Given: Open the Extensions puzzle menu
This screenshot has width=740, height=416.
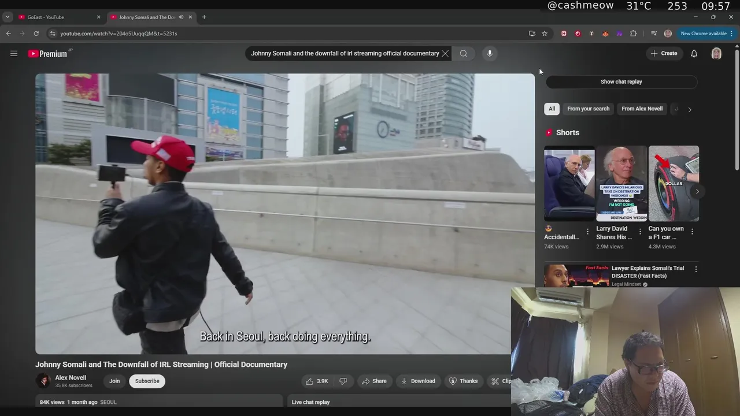Looking at the screenshot, I should (633, 34).
